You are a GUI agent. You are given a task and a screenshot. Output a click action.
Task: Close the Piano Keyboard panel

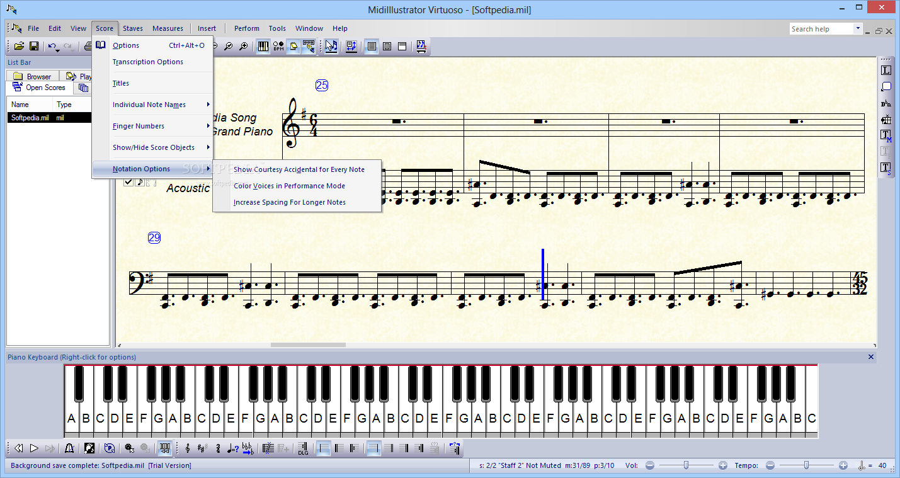(x=871, y=357)
